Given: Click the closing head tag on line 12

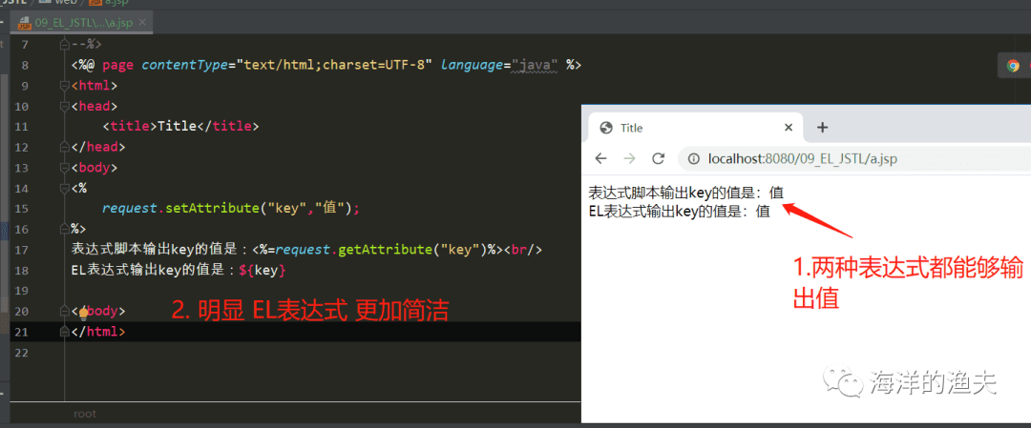Looking at the screenshot, I should (98, 147).
